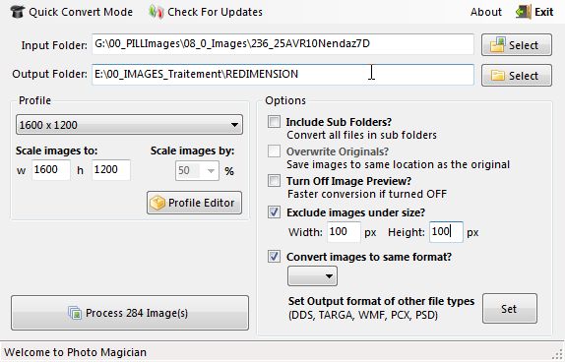Viewport: 565px width, 362px height.
Task: Expand the image format dropdown list
Action: [312, 275]
